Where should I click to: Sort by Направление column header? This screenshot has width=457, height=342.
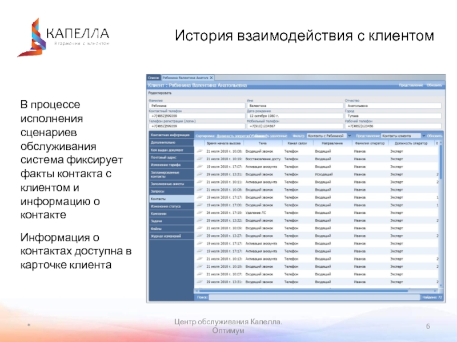pos(332,144)
